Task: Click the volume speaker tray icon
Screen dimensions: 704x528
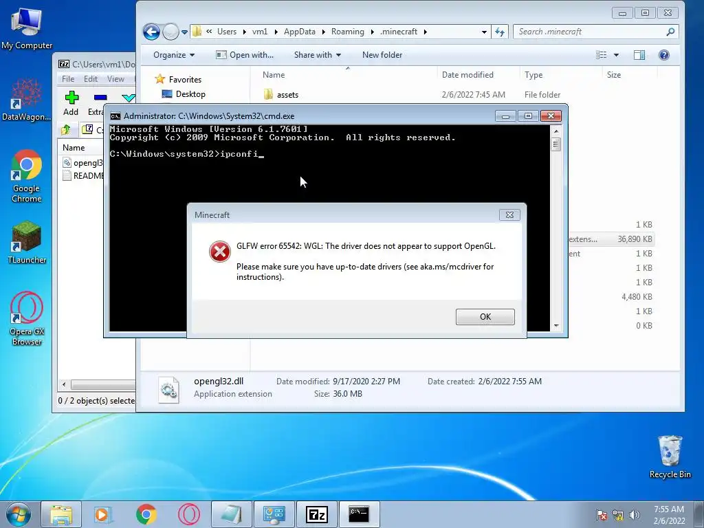Action: 635,515
